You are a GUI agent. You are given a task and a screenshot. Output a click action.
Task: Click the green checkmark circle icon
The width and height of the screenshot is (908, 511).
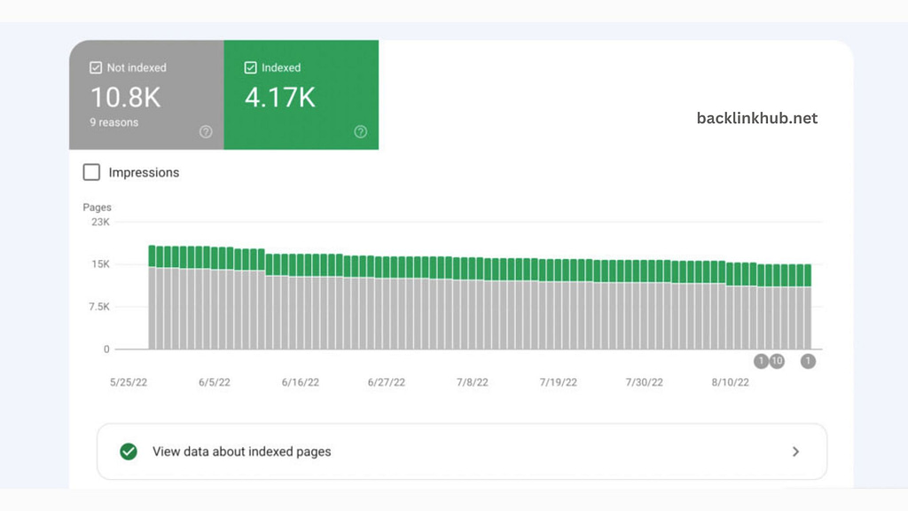pos(129,452)
